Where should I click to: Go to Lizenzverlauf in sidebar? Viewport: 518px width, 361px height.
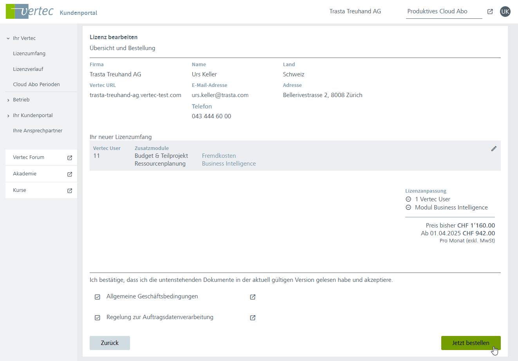(28, 69)
